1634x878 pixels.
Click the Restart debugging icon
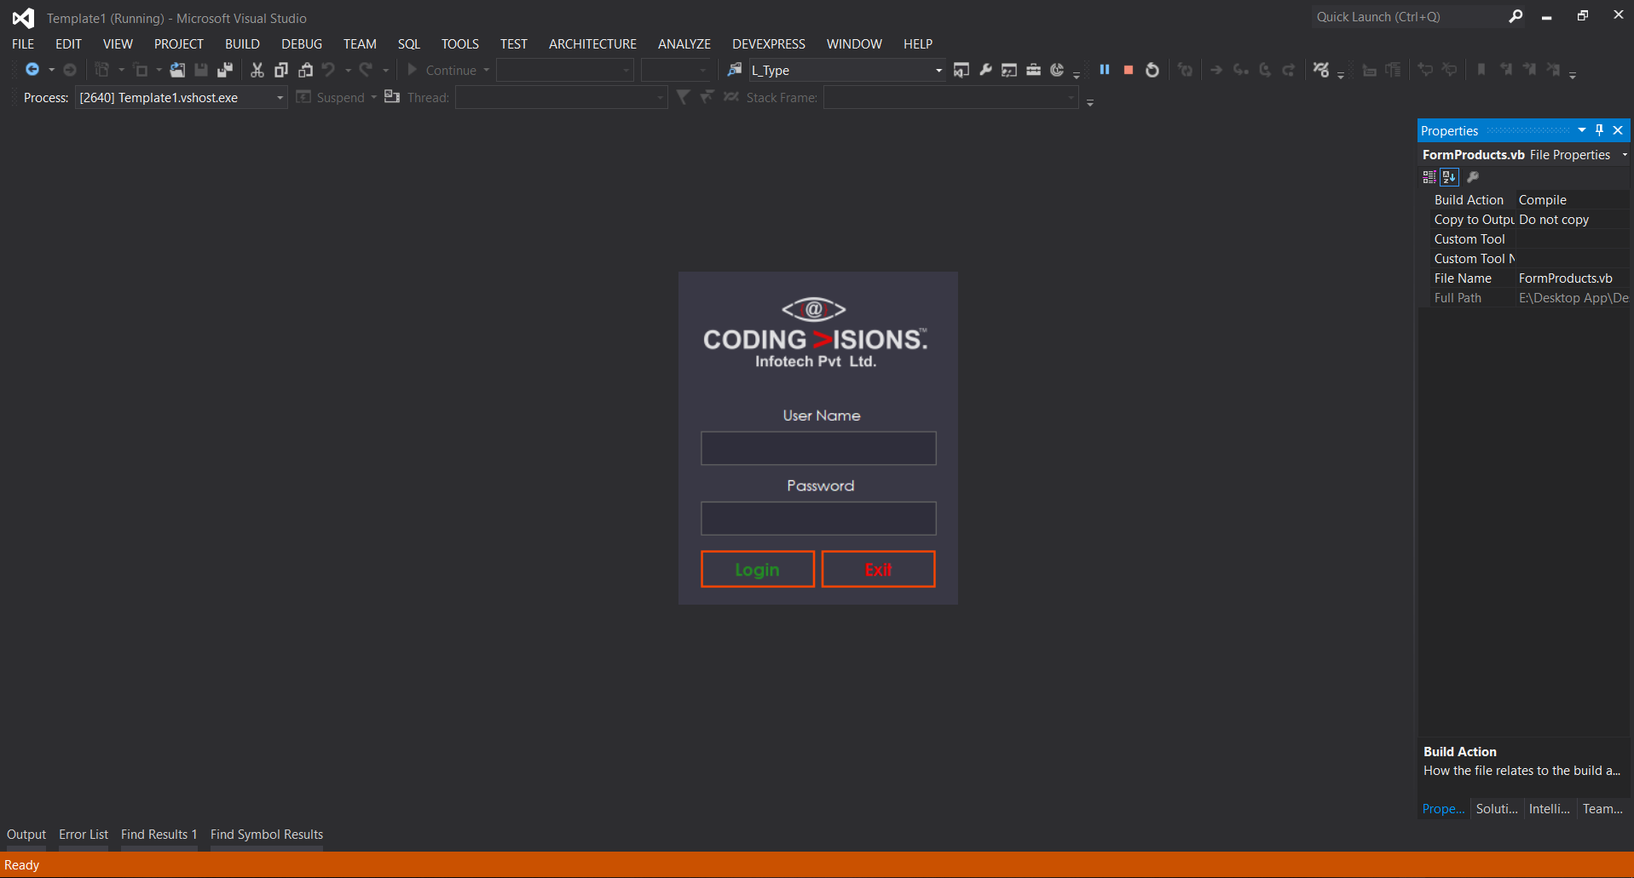click(x=1152, y=70)
